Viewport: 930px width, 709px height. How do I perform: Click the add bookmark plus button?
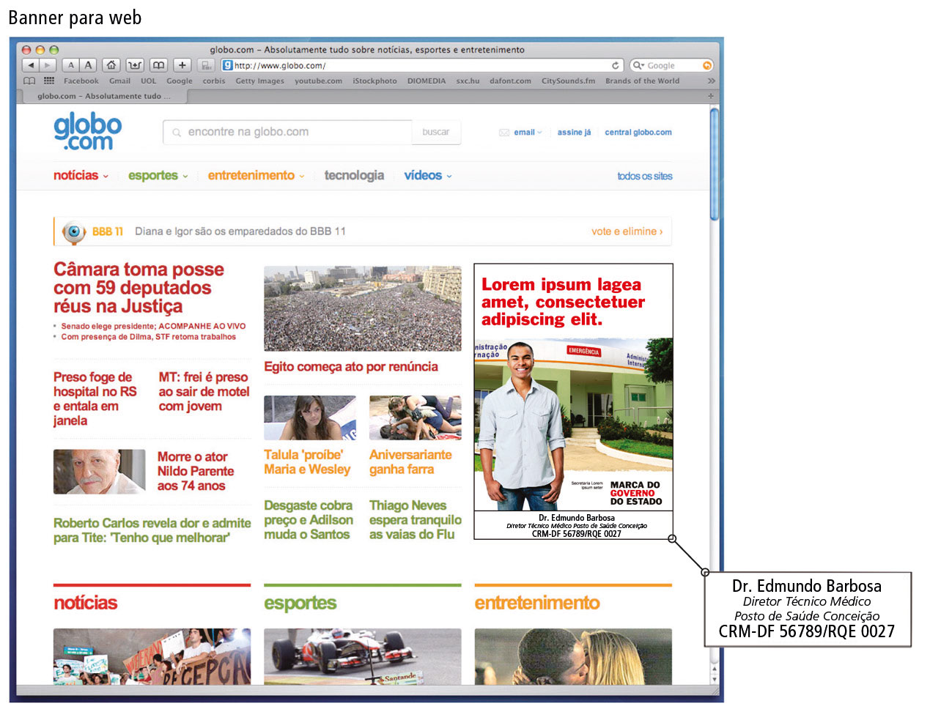(x=182, y=65)
